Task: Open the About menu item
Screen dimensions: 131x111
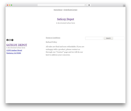Action: point(60,10)
